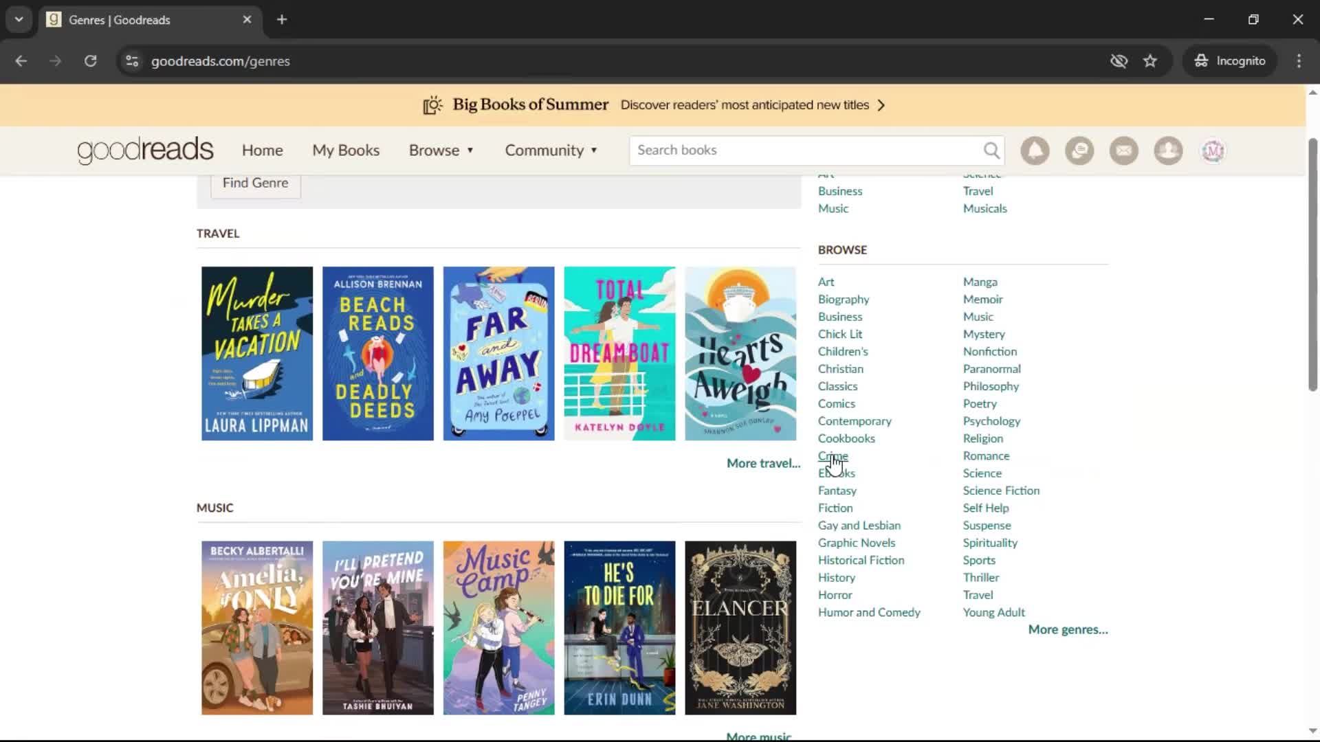
Task: Click the address bar URL
Action: coord(220,61)
